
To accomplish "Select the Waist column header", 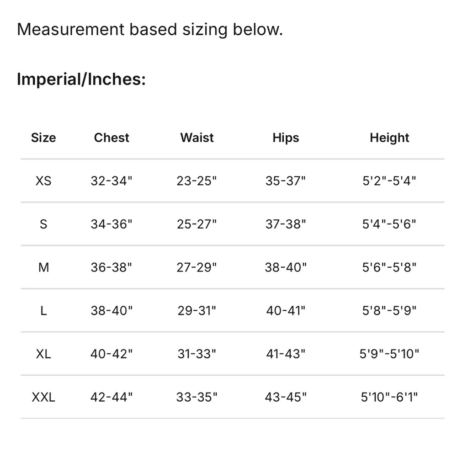I will (197, 138).
